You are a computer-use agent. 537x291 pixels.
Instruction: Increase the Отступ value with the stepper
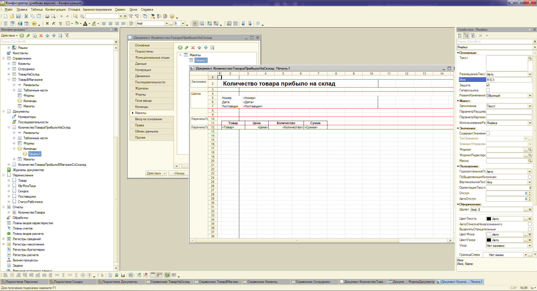[530, 192]
